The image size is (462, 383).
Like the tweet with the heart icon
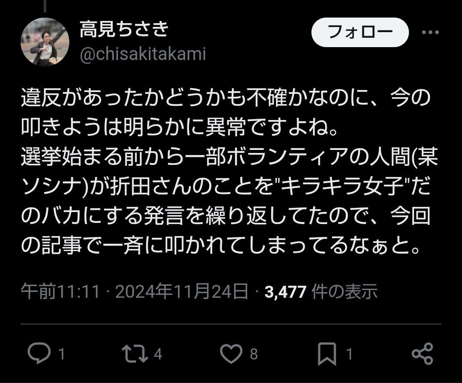pyautogui.click(x=231, y=353)
